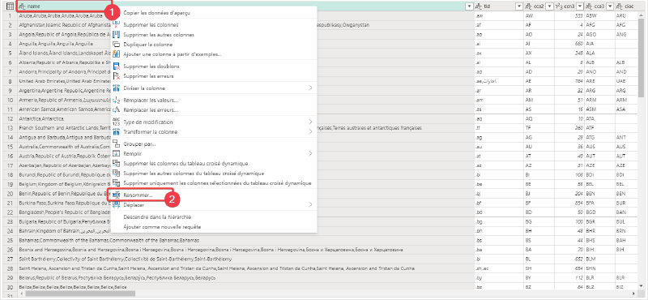The image size is (648, 300).
Task: Open the tld column filter dropdown
Action: click(519, 6)
